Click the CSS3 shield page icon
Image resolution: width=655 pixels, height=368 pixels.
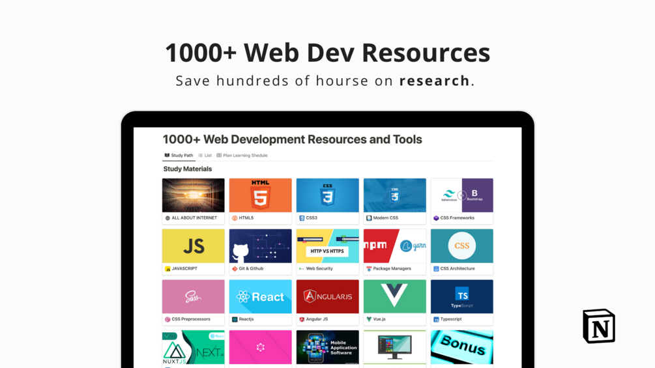[302, 218]
